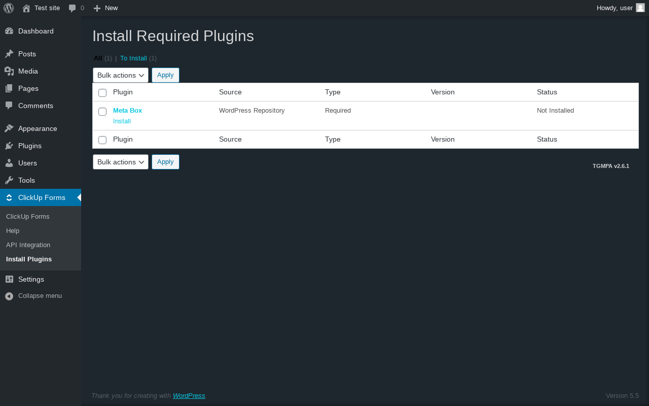Open the ClickUp Forms submenu item
This screenshot has width=649, height=406.
pyautogui.click(x=28, y=217)
